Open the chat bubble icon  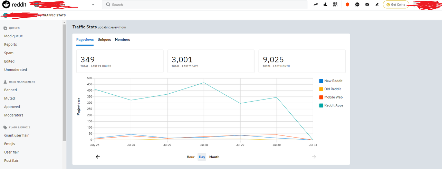pos(357,4)
